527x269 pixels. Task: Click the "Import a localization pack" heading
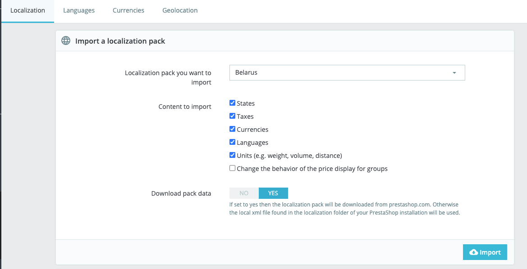120,41
